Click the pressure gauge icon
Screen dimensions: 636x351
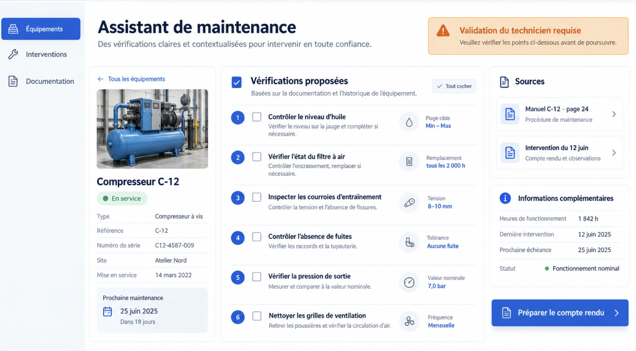pos(409,282)
